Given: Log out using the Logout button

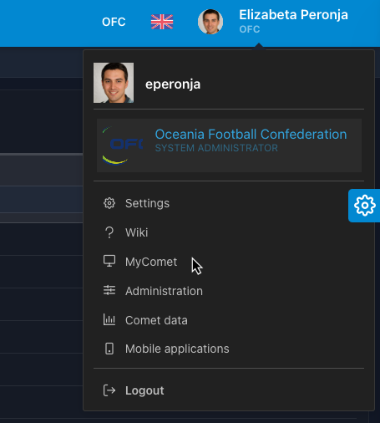Looking at the screenshot, I should click(144, 390).
